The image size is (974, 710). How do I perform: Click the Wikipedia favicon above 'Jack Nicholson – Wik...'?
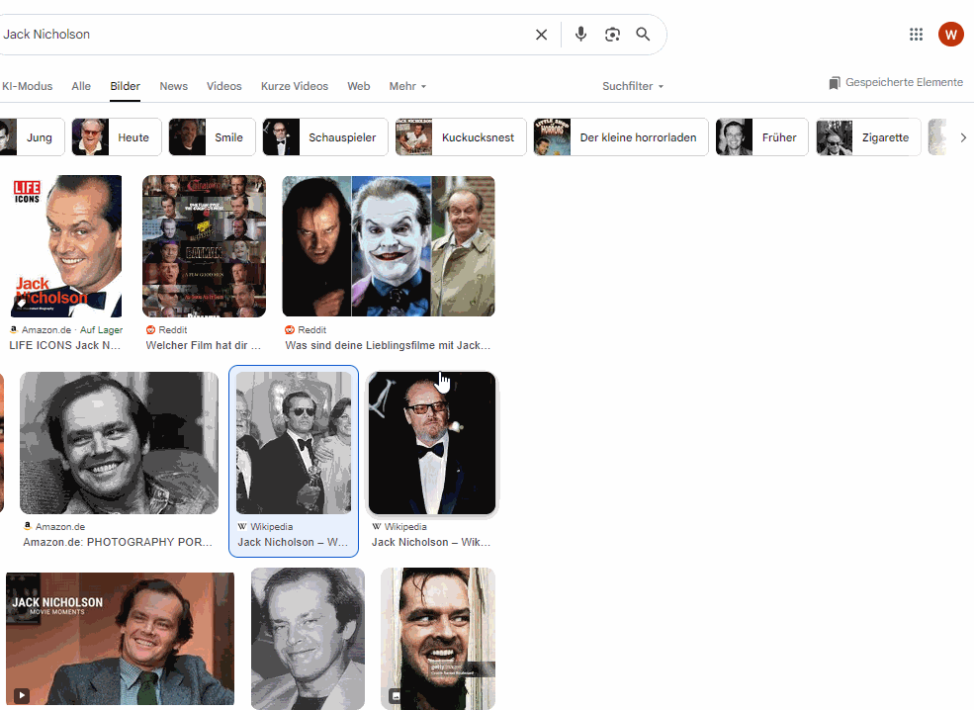click(377, 526)
